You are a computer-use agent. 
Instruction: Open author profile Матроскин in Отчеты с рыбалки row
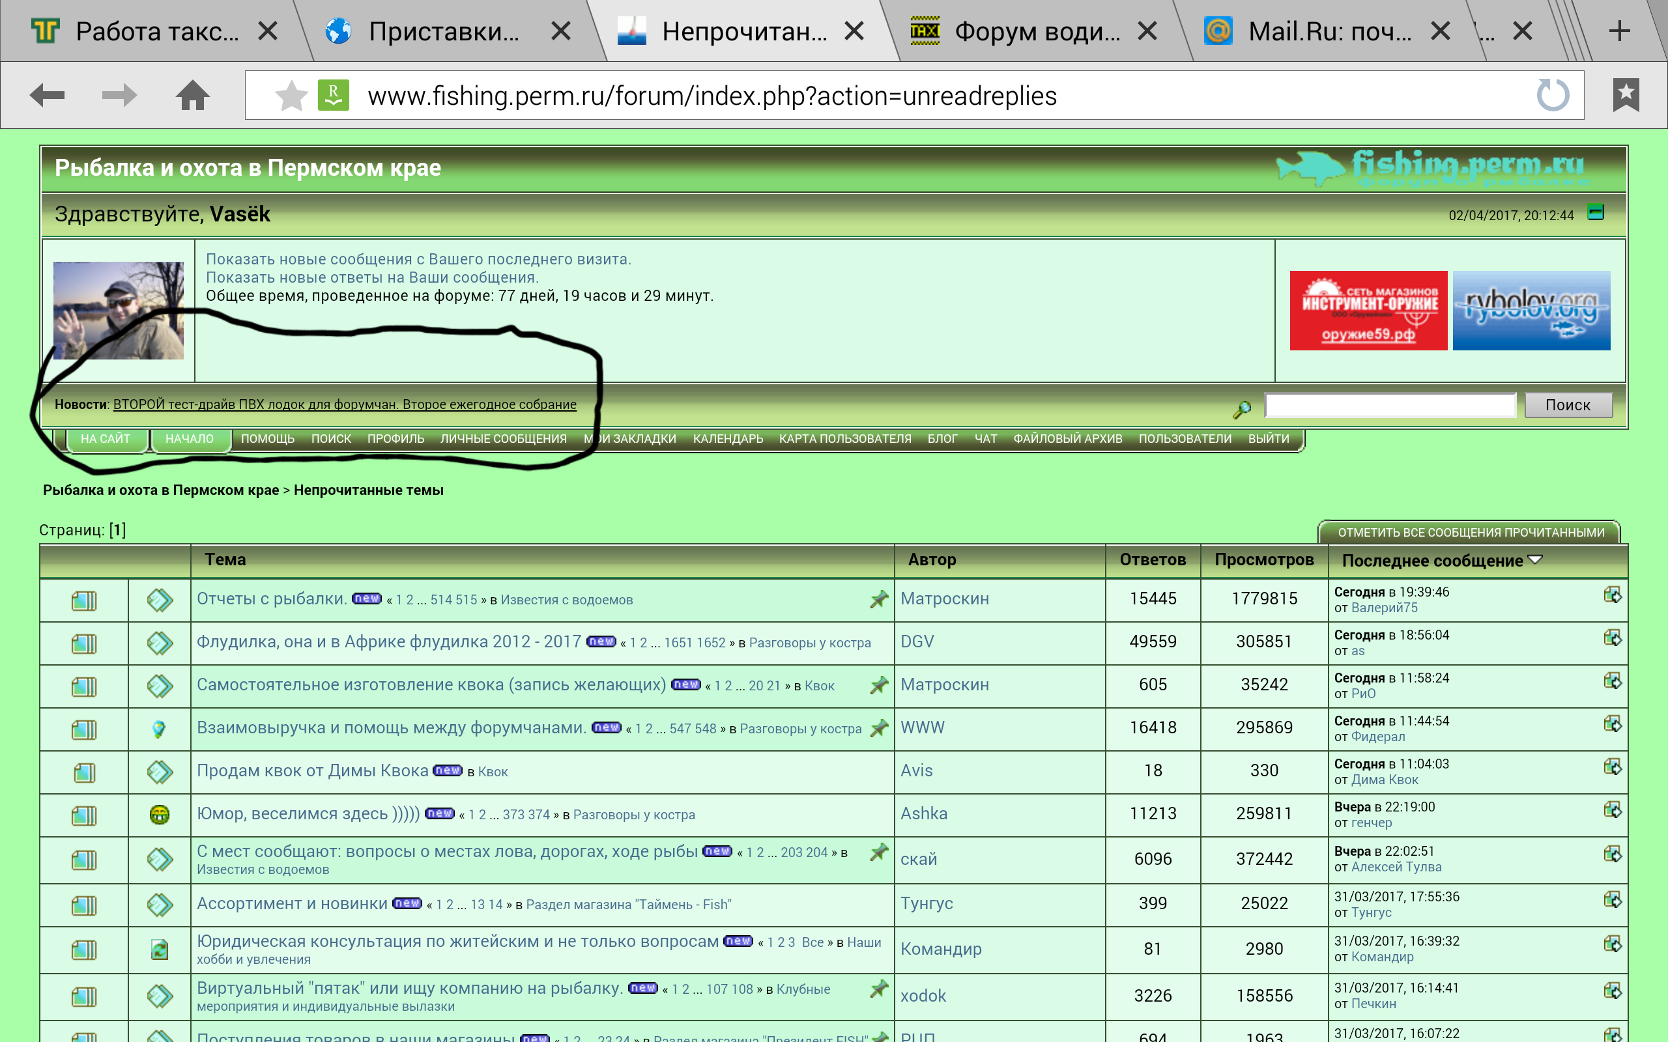pyautogui.click(x=944, y=598)
